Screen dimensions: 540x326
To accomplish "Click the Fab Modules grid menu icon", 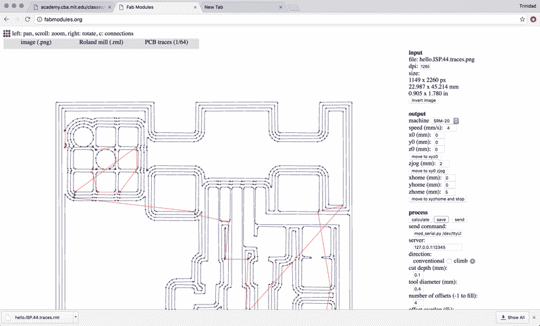I will point(7,33).
